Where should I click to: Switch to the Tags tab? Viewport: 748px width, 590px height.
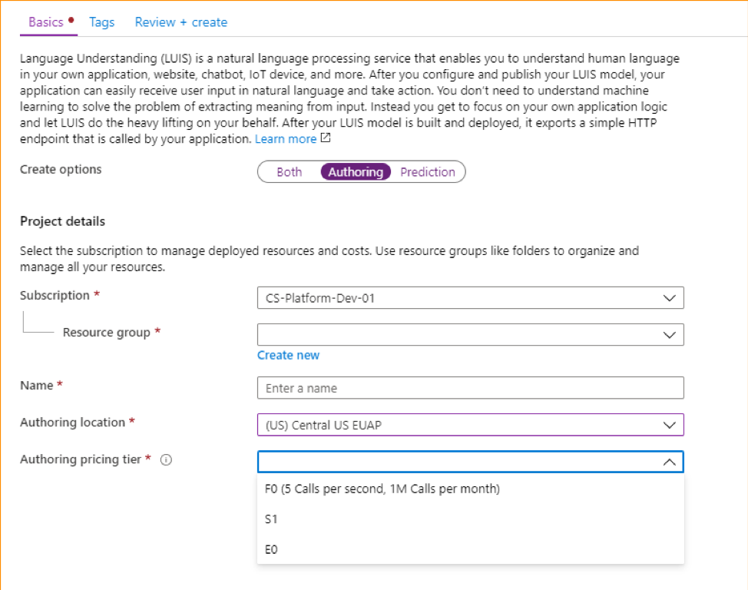coord(101,22)
